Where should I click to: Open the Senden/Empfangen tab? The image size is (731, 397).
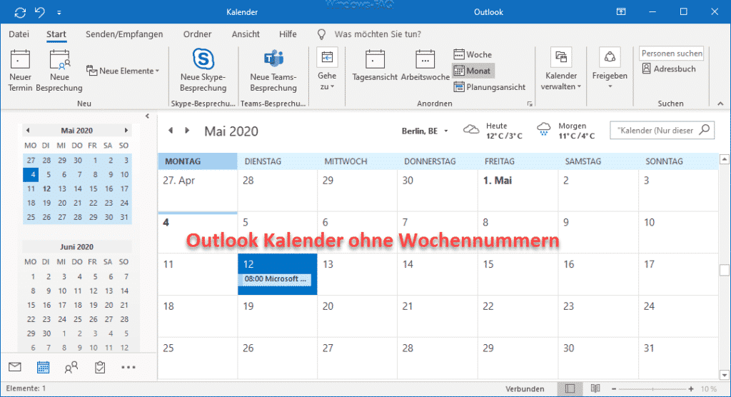[x=124, y=34]
